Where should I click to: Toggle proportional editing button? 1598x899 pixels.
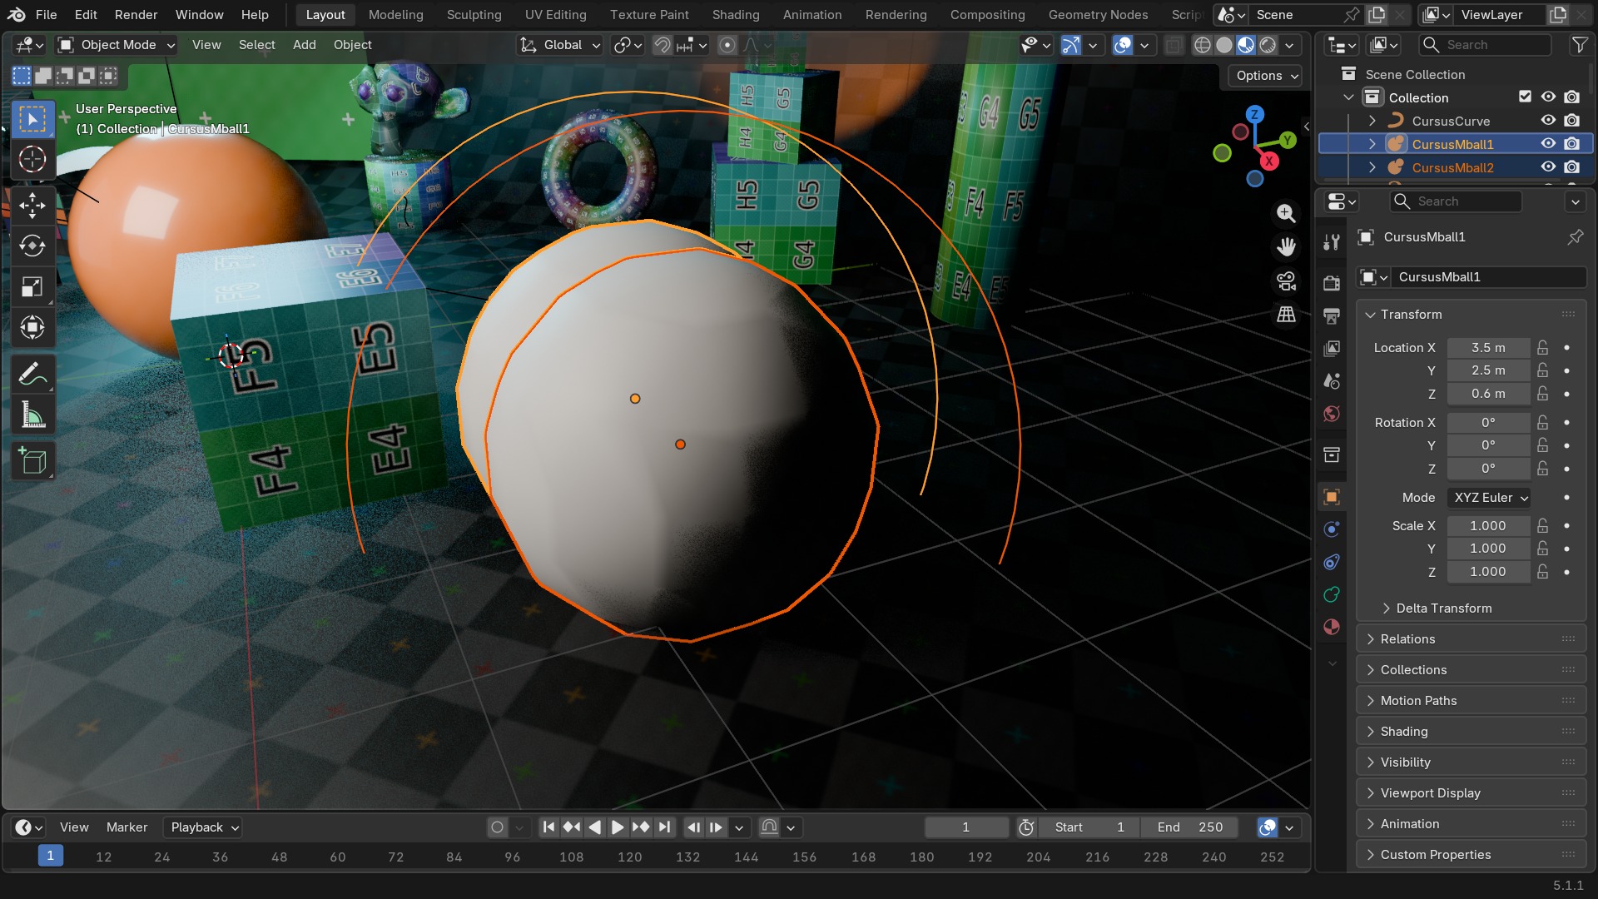click(x=727, y=45)
